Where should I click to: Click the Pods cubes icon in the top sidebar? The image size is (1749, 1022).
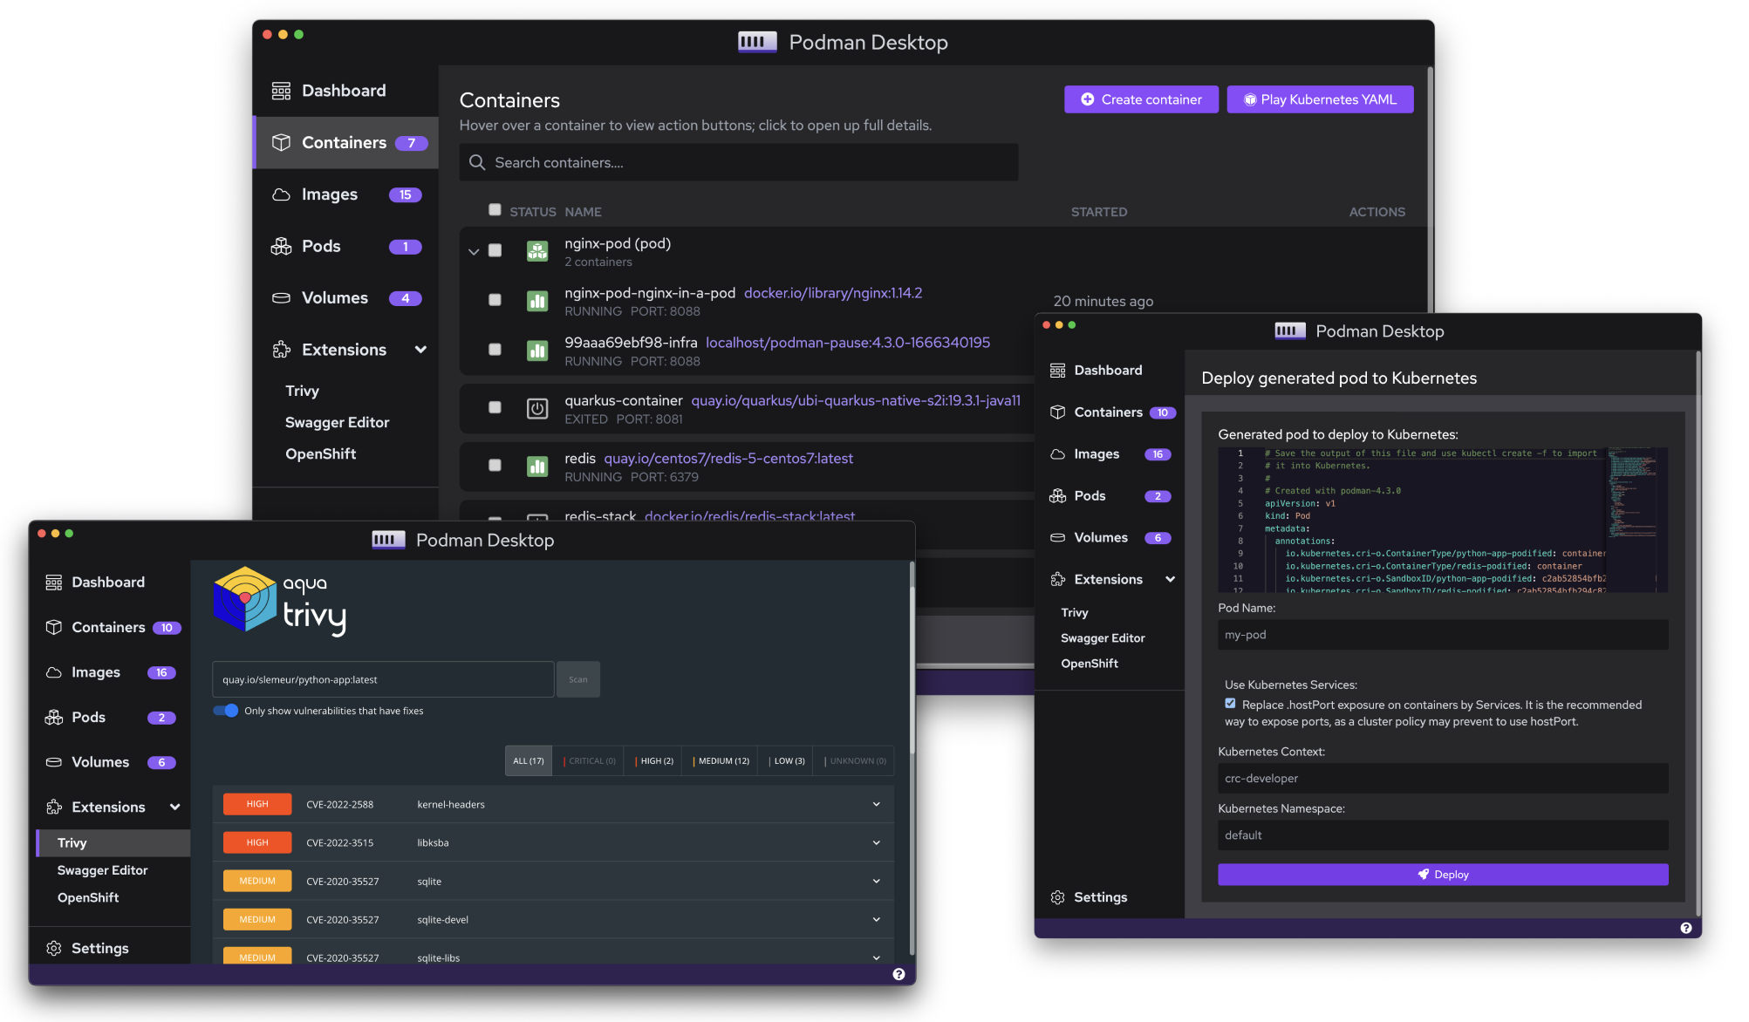click(281, 247)
